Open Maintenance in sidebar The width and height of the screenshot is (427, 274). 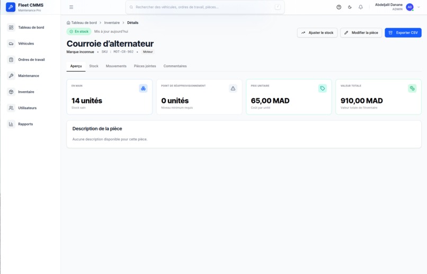pyautogui.click(x=29, y=76)
